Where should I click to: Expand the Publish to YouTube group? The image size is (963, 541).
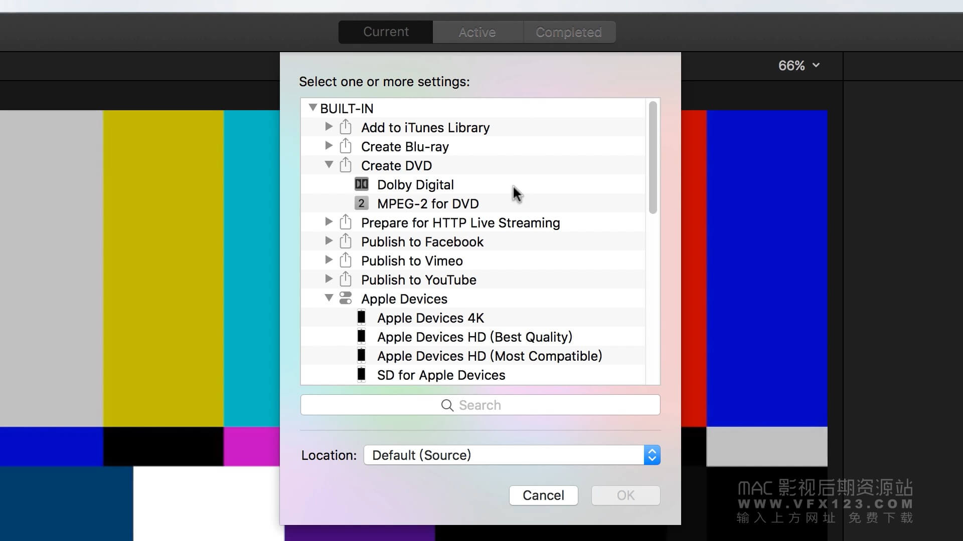pos(329,279)
